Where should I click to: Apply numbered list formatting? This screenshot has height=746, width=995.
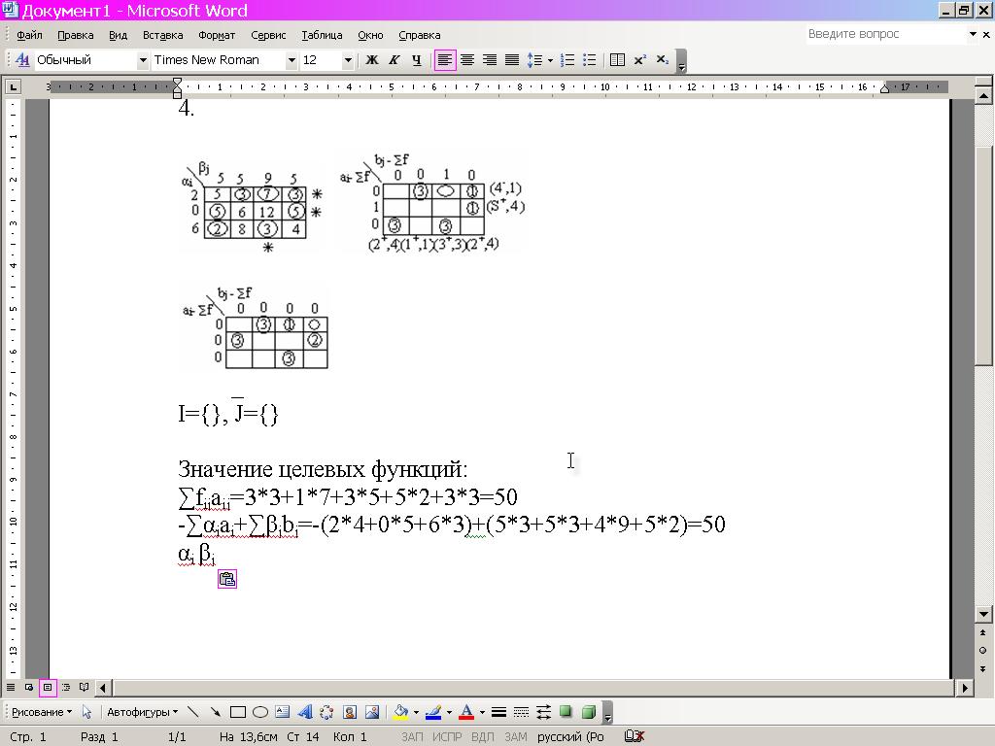click(567, 60)
